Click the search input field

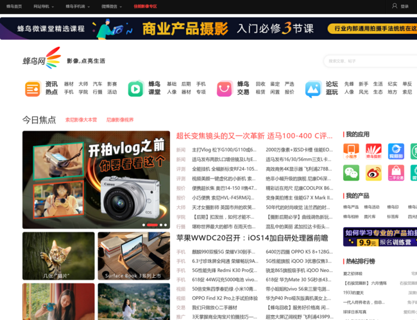pyautogui.click(x=369, y=61)
